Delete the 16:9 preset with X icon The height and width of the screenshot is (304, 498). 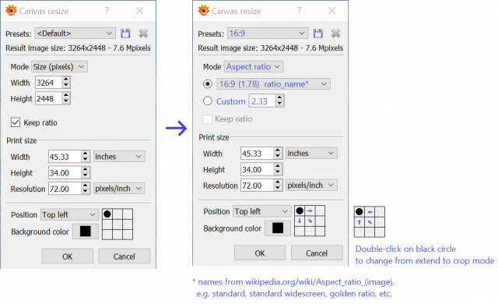(x=335, y=34)
